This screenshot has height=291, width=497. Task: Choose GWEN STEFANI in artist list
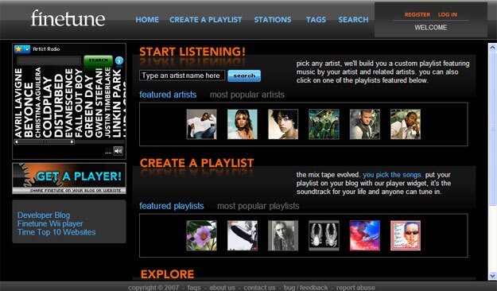pyautogui.click(x=99, y=103)
